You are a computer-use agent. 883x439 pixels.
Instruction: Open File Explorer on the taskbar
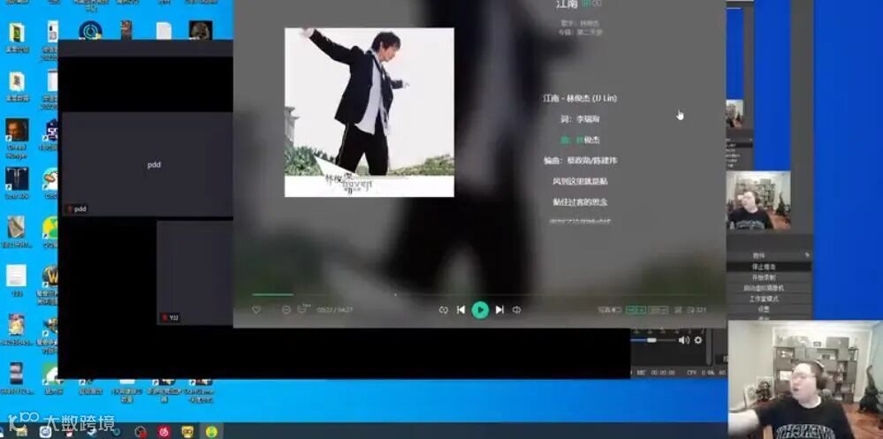pyautogui.click(x=21, y=432)
